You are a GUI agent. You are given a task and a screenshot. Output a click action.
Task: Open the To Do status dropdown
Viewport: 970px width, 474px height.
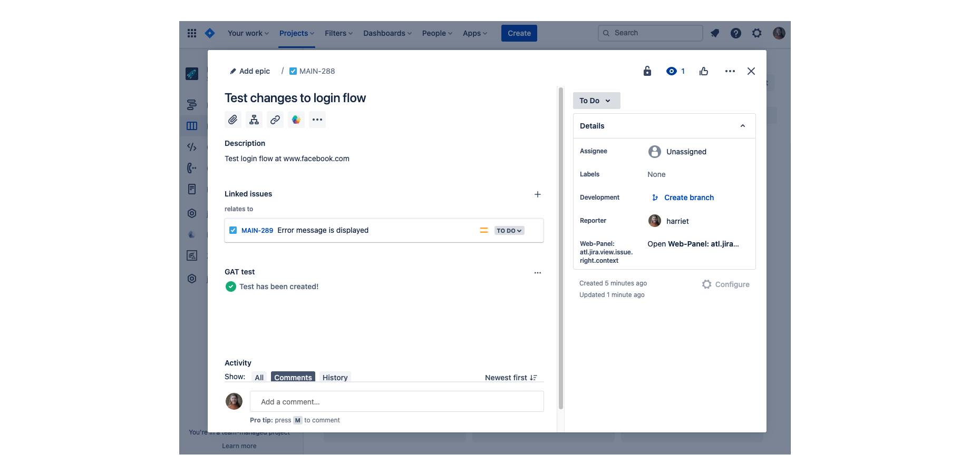[x=597, y=101]
